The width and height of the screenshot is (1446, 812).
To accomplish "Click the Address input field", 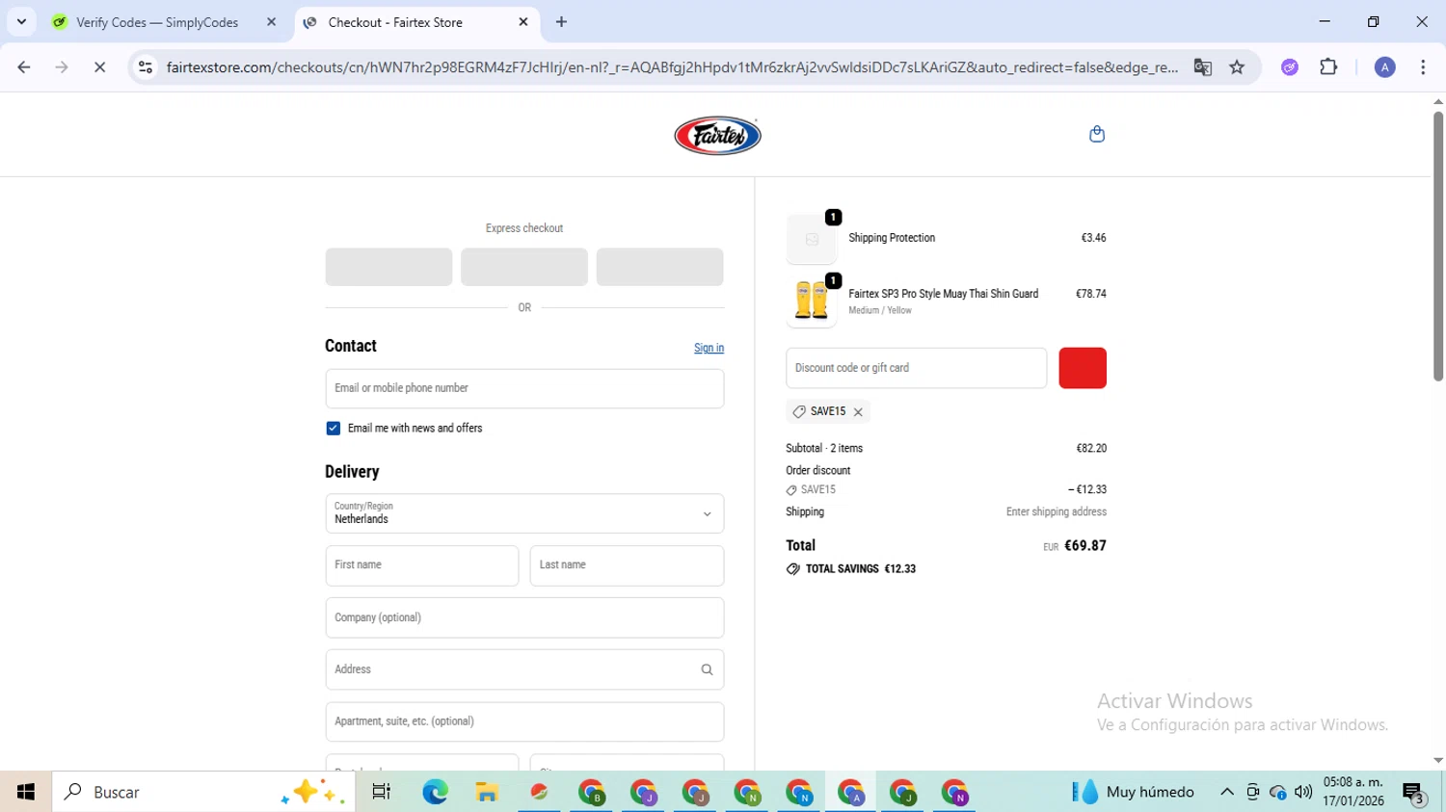I will tap(524, 669).
